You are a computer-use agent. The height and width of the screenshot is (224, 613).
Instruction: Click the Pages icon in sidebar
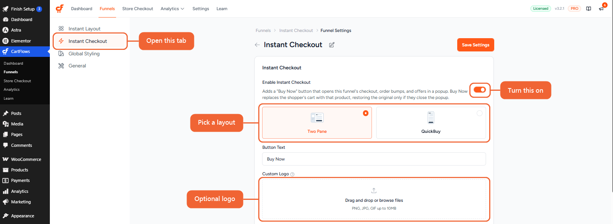click(5, 134)
